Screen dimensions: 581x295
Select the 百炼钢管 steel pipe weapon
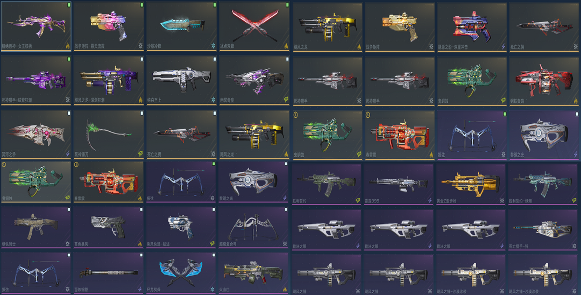click(x=108, y=273)
